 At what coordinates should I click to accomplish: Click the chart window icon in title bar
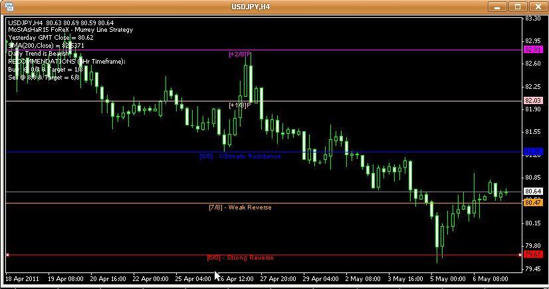point(9,6)
